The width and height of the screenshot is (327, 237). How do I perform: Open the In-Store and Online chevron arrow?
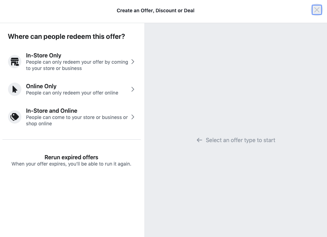pyautogui.click(x=133, y=117)
